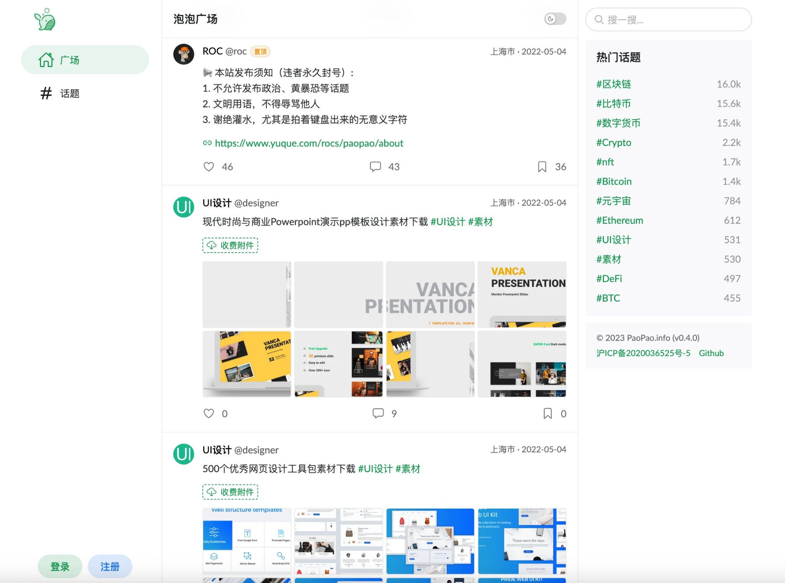The height and width of the screenshot is (583, 785).
Task: Open UI设计 avatar on Powerpoint post
Action: click(x=184, y=207)
